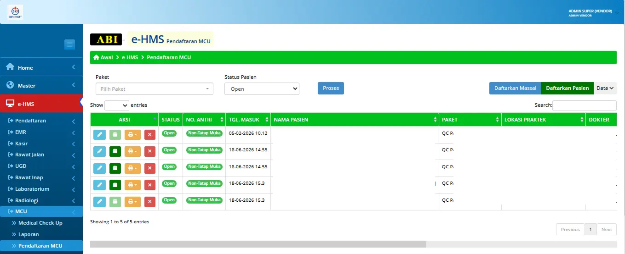Open print menu in the second 14.55 row
Screen dimensions: 625x254
132,168
